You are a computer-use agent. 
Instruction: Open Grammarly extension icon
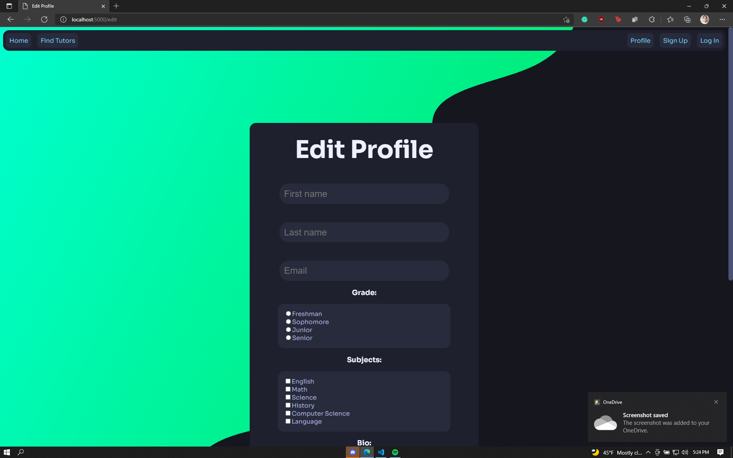click(x=584, y=19)
